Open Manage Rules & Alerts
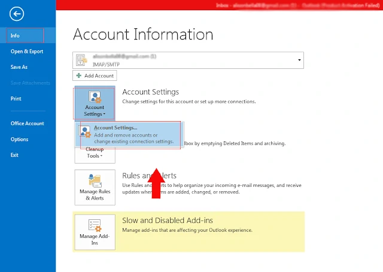The width and height of the screenshot is (383, 272). click(x=95, y=188)
